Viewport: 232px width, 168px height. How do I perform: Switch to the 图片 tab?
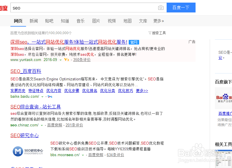[96, 21]
